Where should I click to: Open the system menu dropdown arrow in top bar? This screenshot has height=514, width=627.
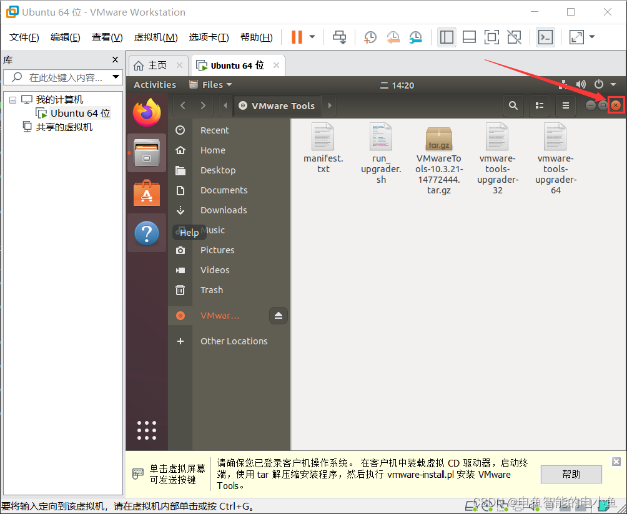tap(613, 84)
